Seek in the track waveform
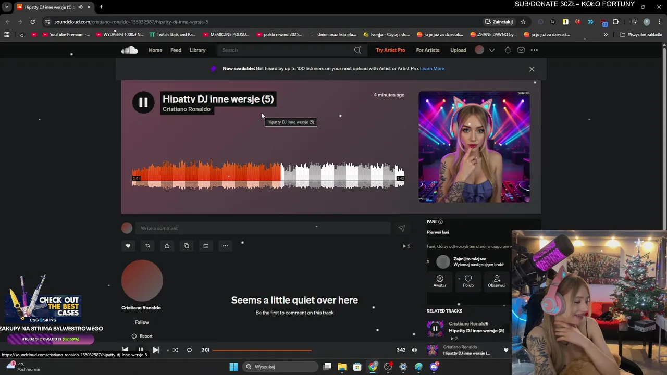This screenshot has width=667, height=375. tap(268, 176)
